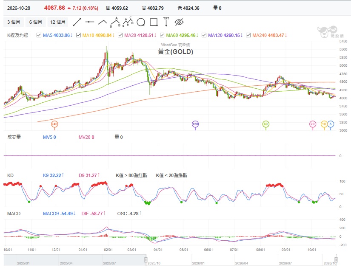Grab the right handle of range navigator
This screenshot has height=270, width=351.
[x=336, y=260]
